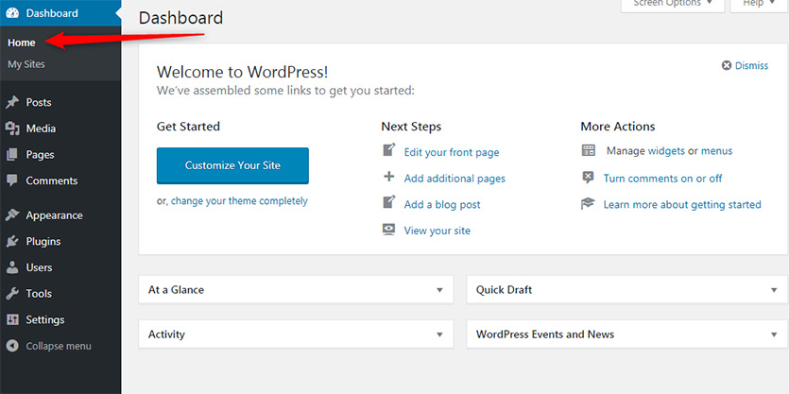Select the Home submenu item
Screen dimensions: 789x394
click(x=22, y=43)
